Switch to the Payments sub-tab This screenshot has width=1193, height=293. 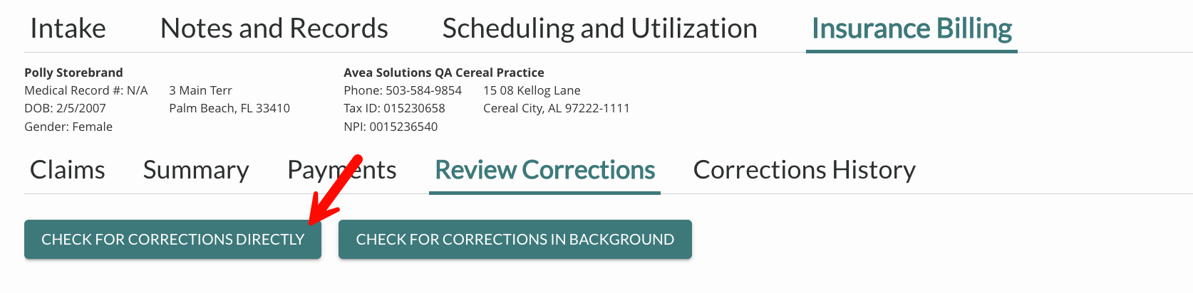tap(342, 170)
